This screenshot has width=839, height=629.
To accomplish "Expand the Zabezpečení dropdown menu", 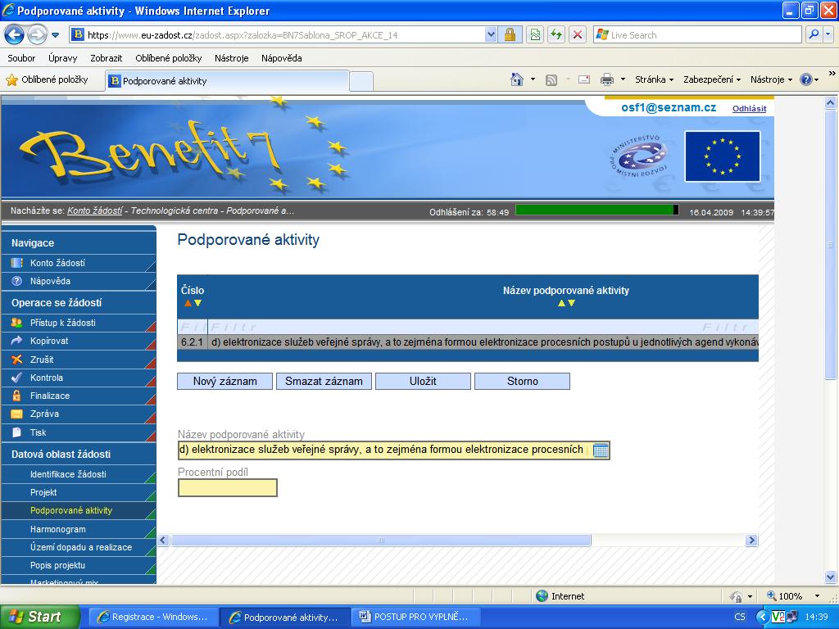I will (712, 79).
